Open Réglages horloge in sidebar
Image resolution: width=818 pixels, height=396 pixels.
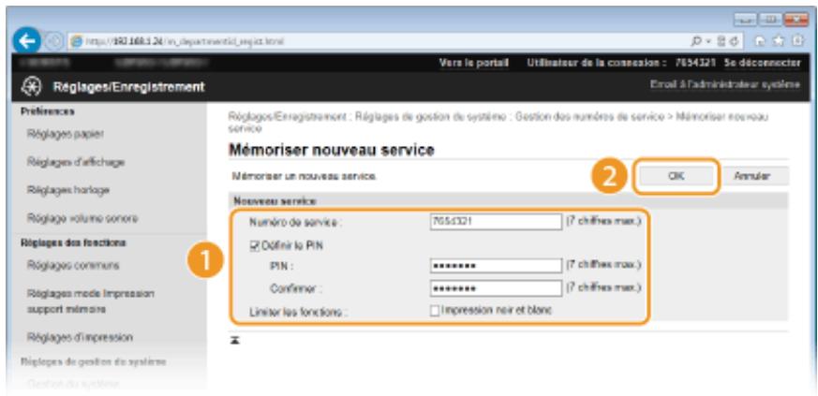(68, 190)
